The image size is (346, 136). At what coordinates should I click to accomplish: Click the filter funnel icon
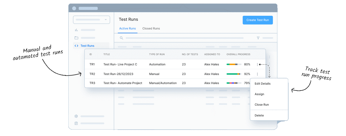pyautogui.click(x=258, y=38)
